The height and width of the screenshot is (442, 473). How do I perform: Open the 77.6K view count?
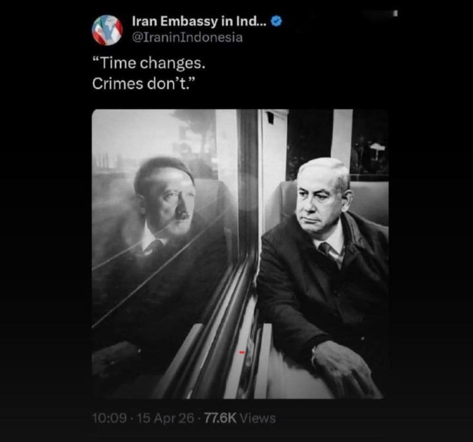[220, 418]
